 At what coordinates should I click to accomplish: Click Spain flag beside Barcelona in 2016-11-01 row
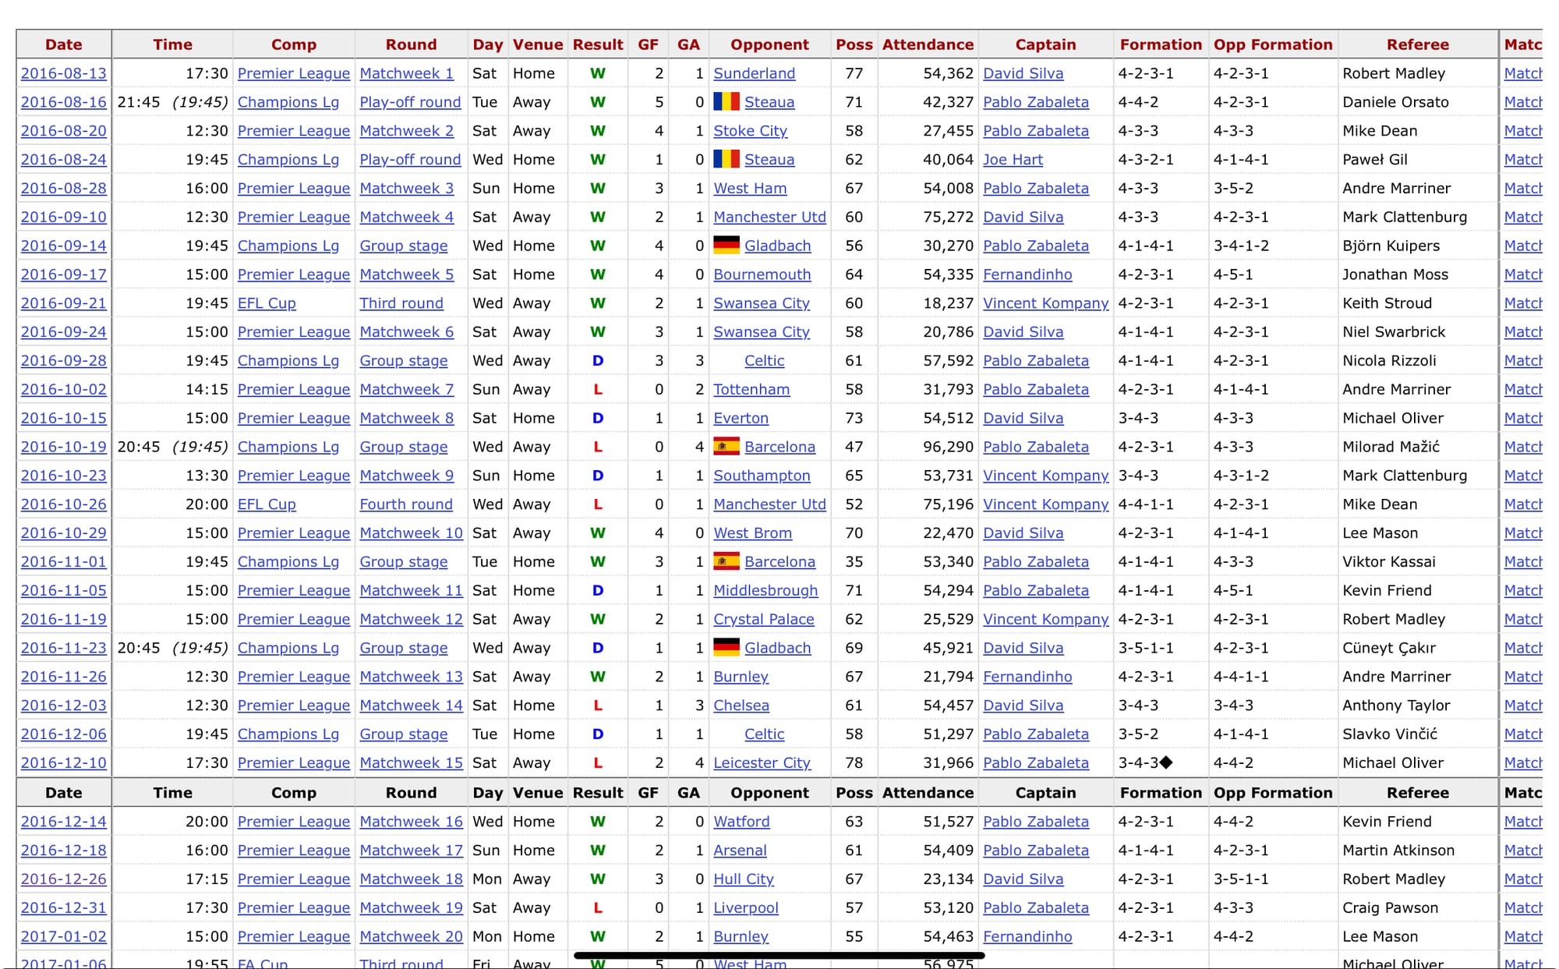726,561
